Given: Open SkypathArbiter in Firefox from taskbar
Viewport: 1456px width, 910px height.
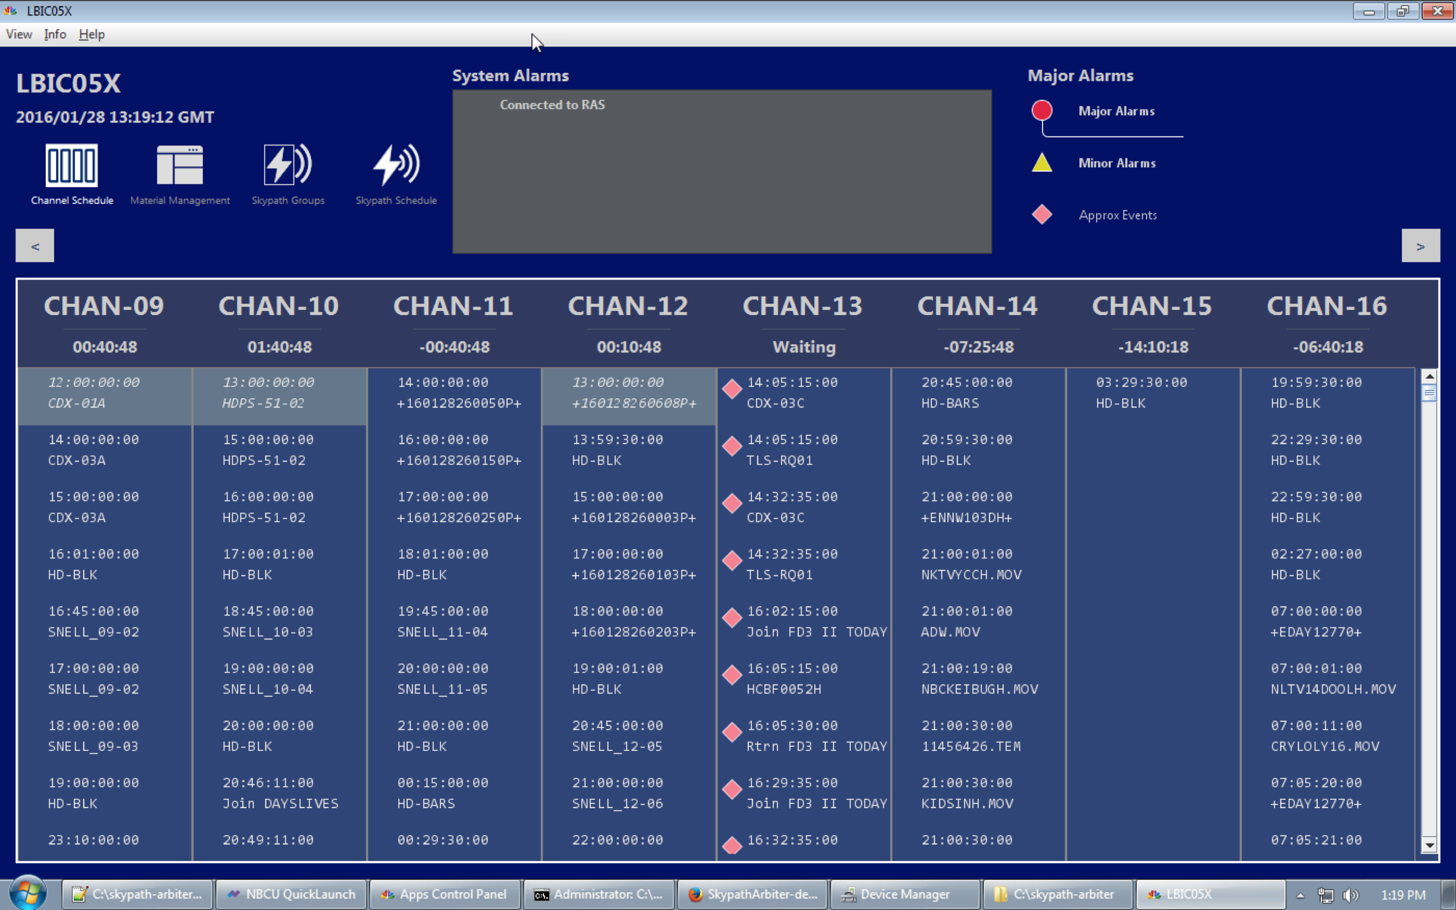Looking at the screenshot, I should pos(753,894).
